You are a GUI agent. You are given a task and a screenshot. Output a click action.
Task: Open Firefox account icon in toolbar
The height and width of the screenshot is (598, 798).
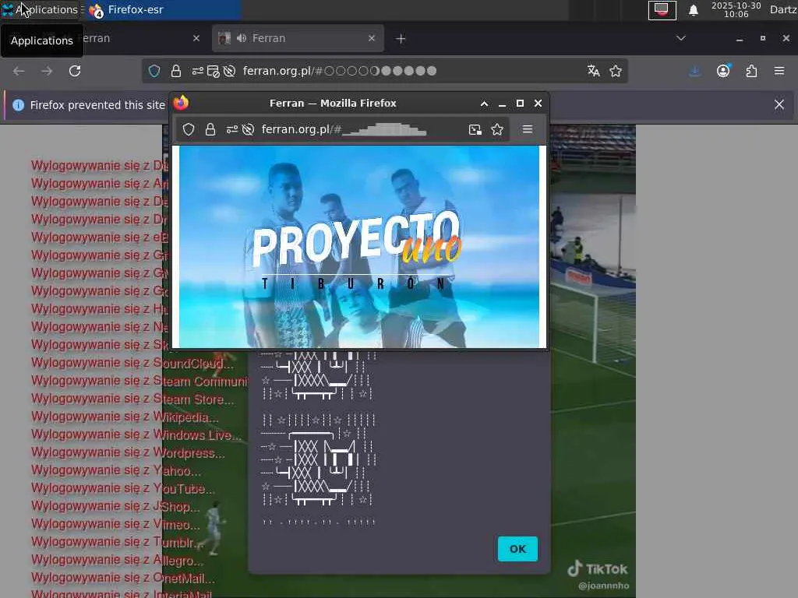(723, 71)
